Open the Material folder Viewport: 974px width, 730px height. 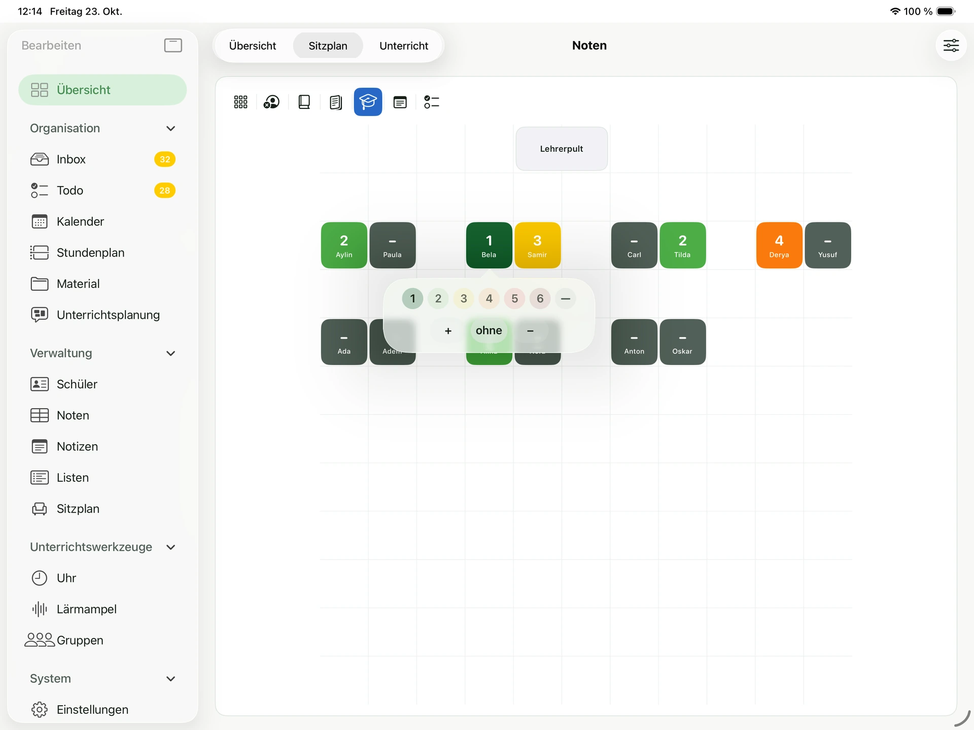(x=102, y=284)
